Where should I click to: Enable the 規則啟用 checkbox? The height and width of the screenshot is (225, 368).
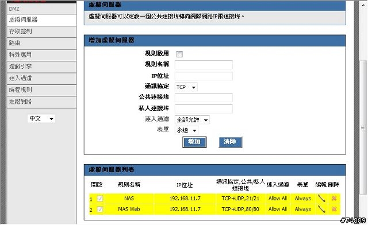(x=179, y=54)
